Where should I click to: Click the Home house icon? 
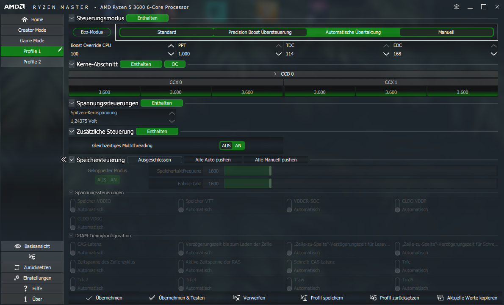click(x=25, y=19)
